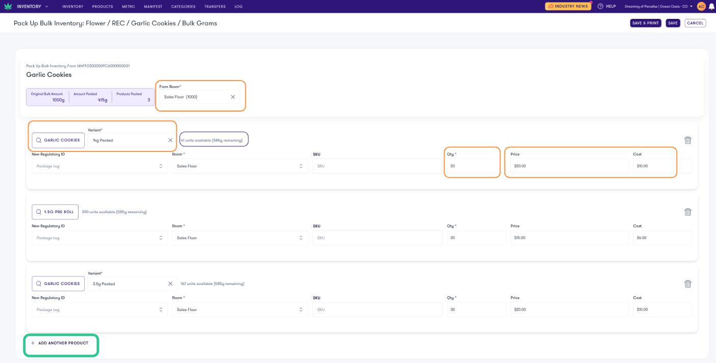
Task: Click the 1.5G Pre Roll search button
Action: [55, 212]
